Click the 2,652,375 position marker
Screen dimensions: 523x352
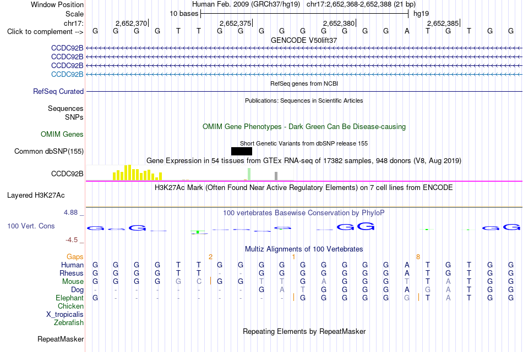click(x=236, y=23)
